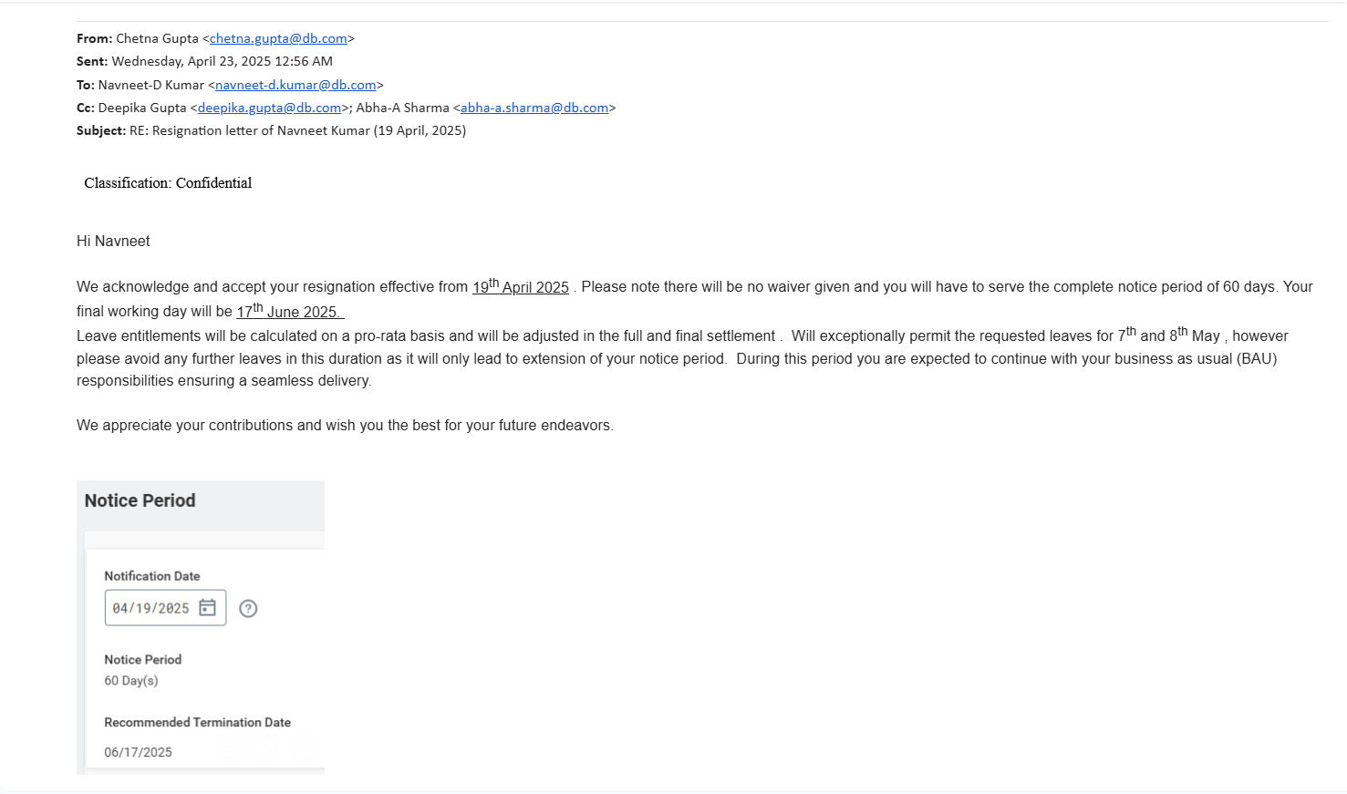Click the underlined 17th June 2025 date
This screenshot has height=794, width=1347.
coord(288,312)
